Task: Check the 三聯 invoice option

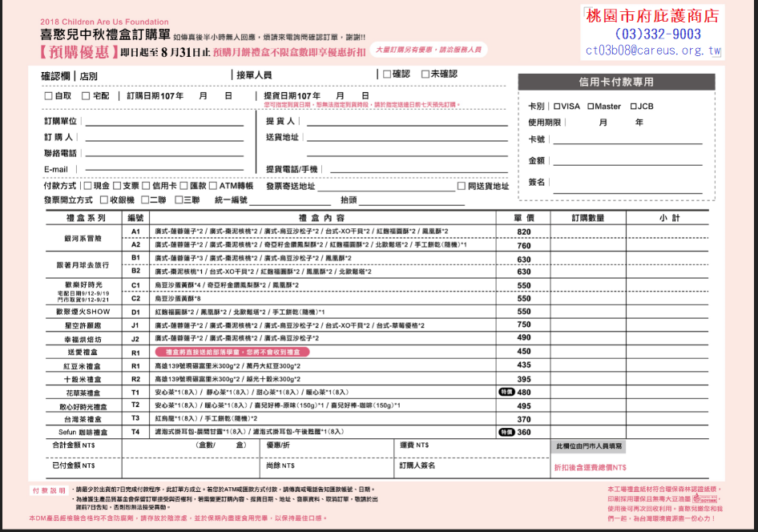Action: point(179,199)
